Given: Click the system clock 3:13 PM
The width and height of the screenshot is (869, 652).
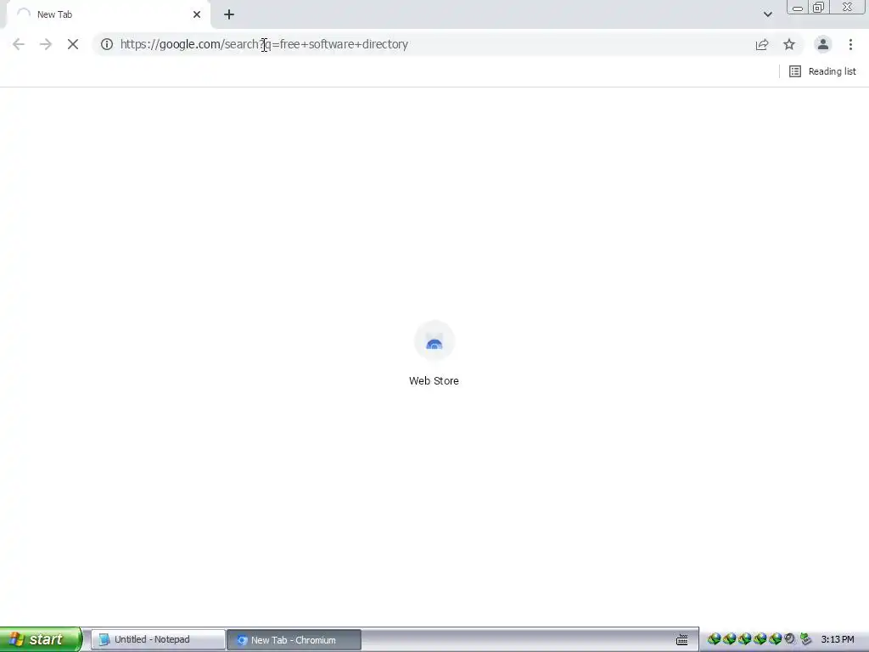Looking at the screenshot, I should click(838, 640).
